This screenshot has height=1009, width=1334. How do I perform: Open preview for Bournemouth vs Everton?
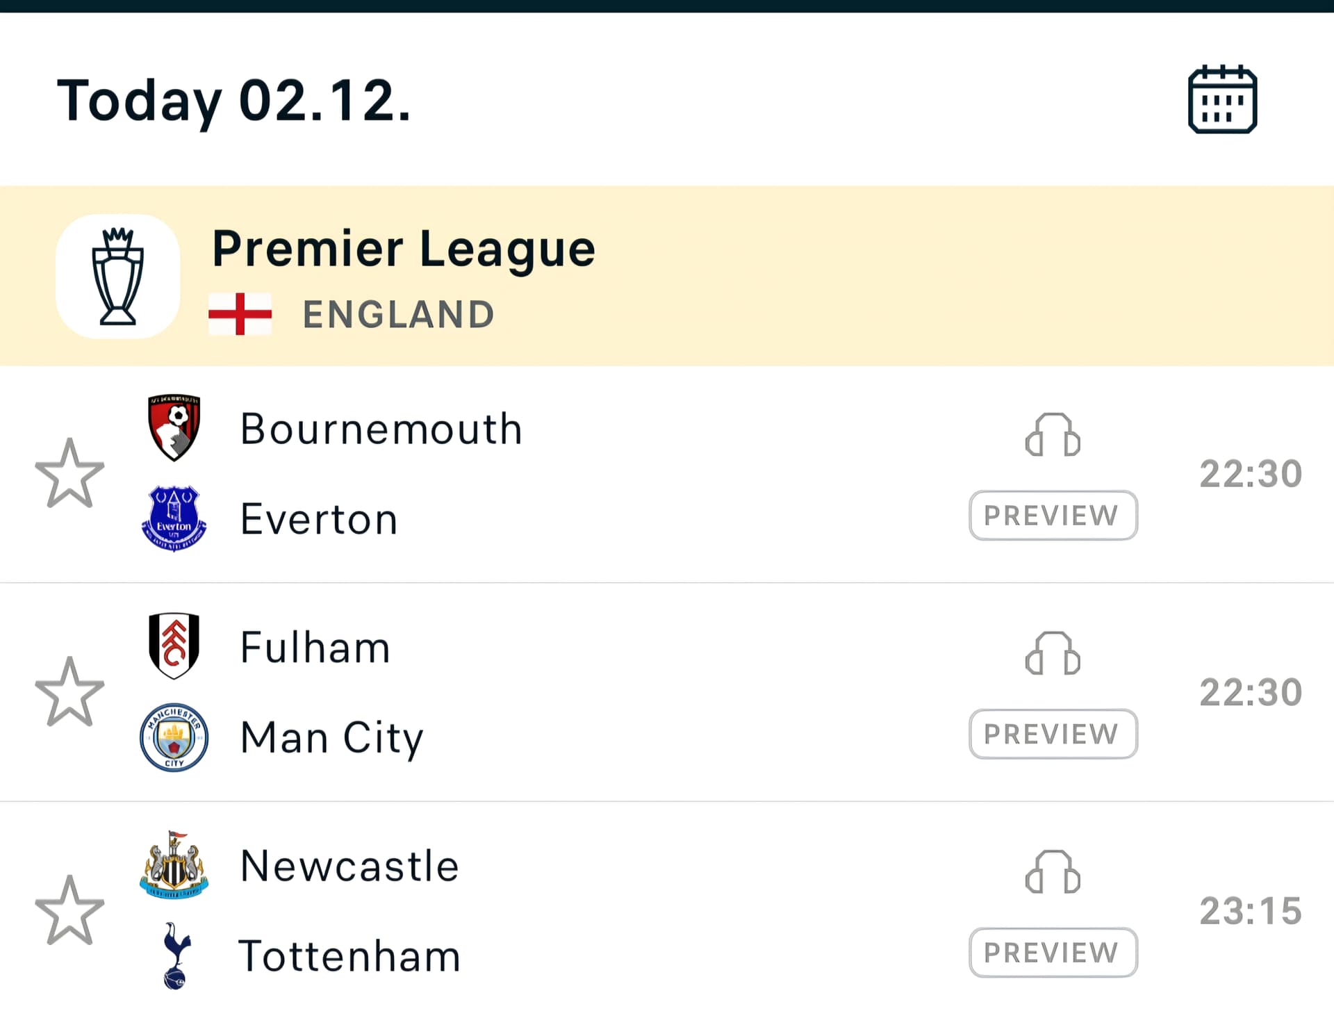tap(1053, 516)
